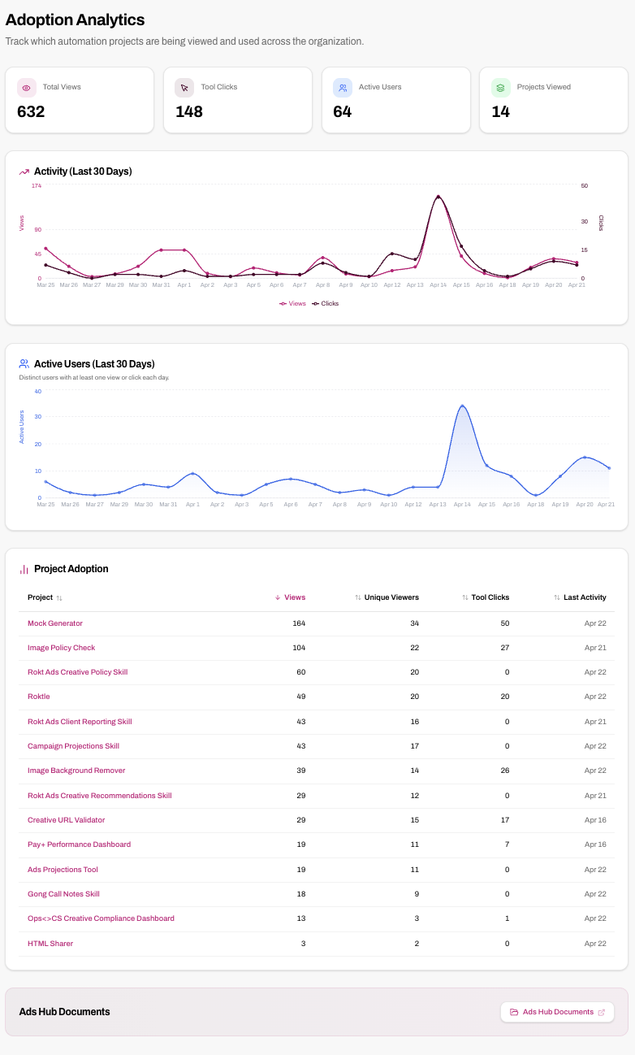Open Creative URL Validator project
The height and width of the screenshot is (1055, 635).
tap(66, 820)
